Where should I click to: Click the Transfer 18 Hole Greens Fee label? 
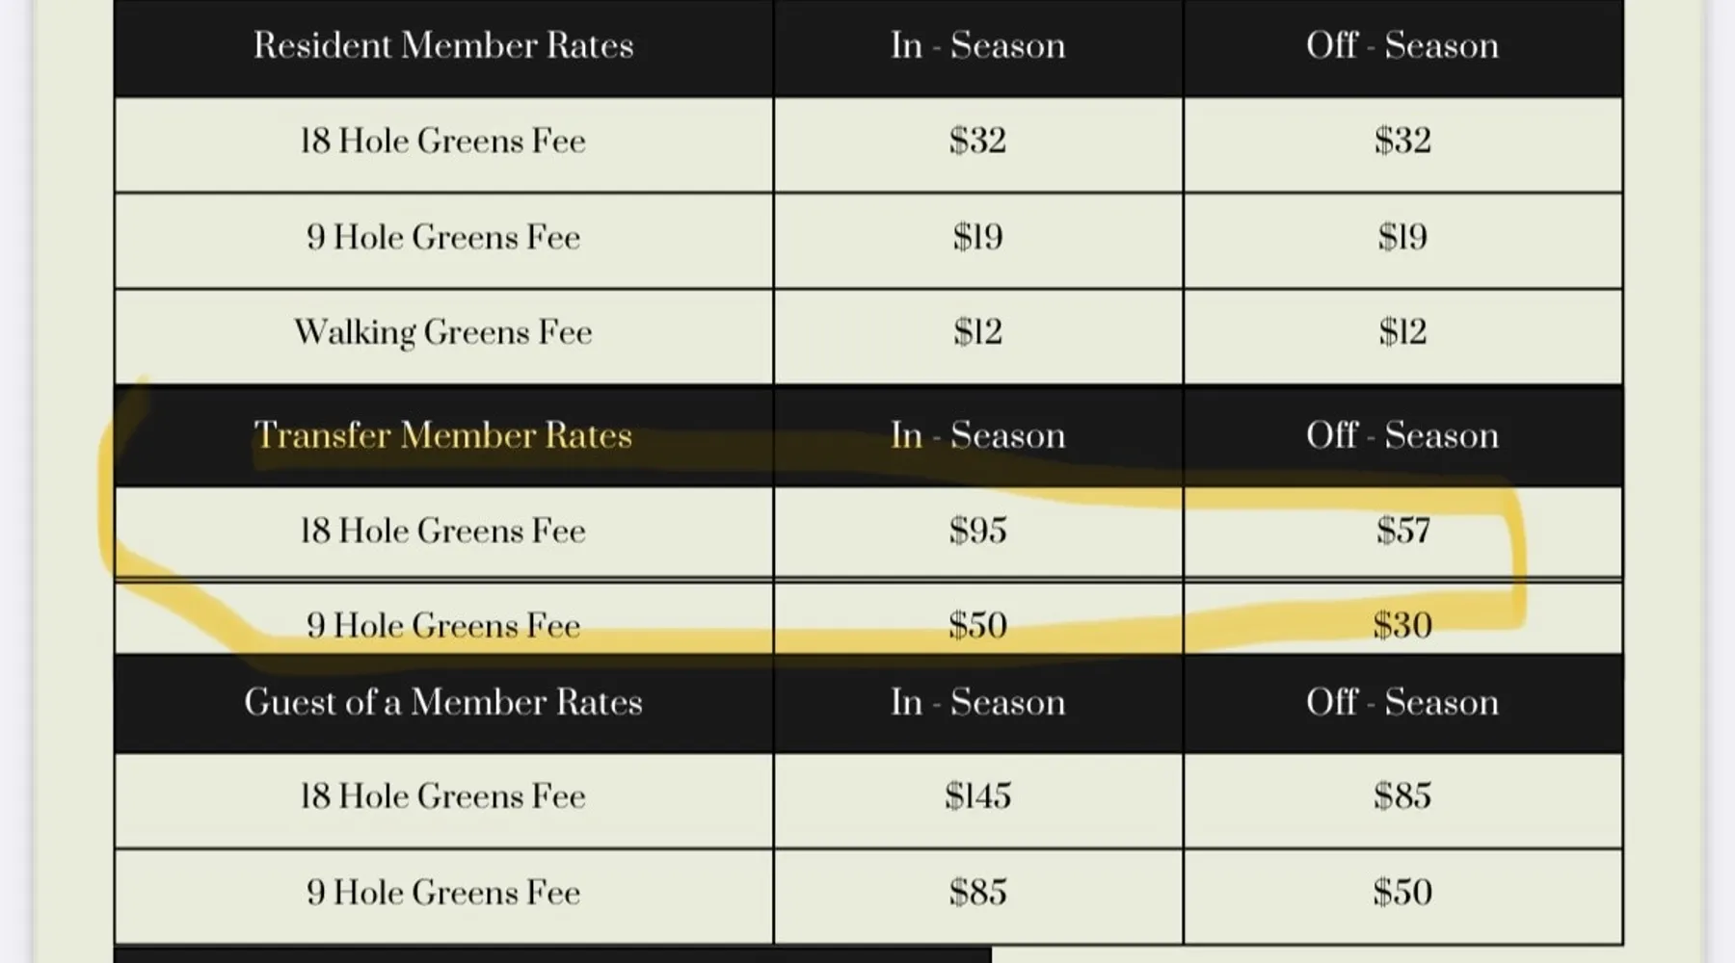pyautogui.click(x=443, y=531)
